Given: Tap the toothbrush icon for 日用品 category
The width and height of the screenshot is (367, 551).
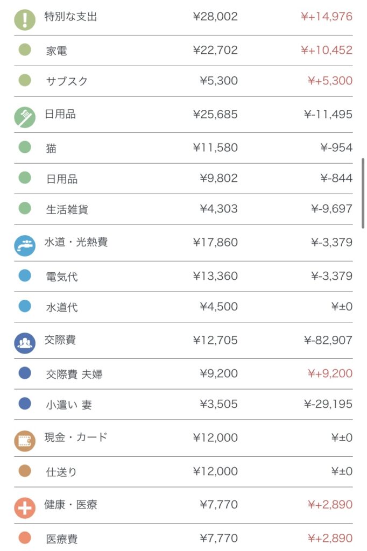Looking at the screenshot, I should 25,117.
